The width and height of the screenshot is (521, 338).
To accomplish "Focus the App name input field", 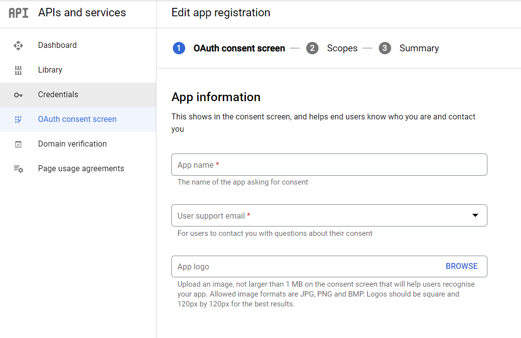I will coord(329,165).
